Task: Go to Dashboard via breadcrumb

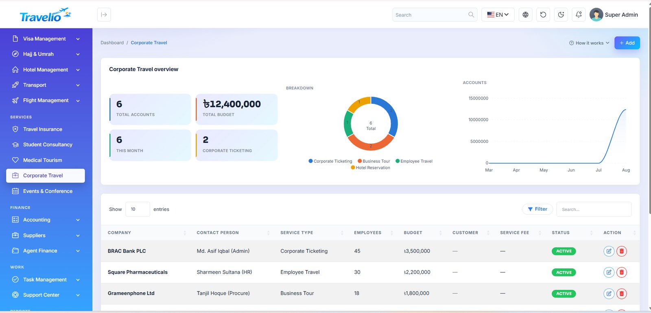Action: point(112,43)
